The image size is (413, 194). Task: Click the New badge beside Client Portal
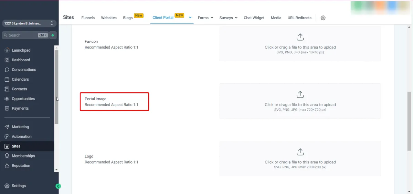(x=179, y=15)
